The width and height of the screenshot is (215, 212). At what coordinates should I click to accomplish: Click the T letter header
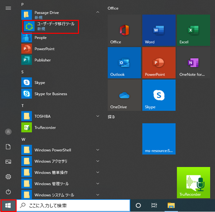[23, 106]
